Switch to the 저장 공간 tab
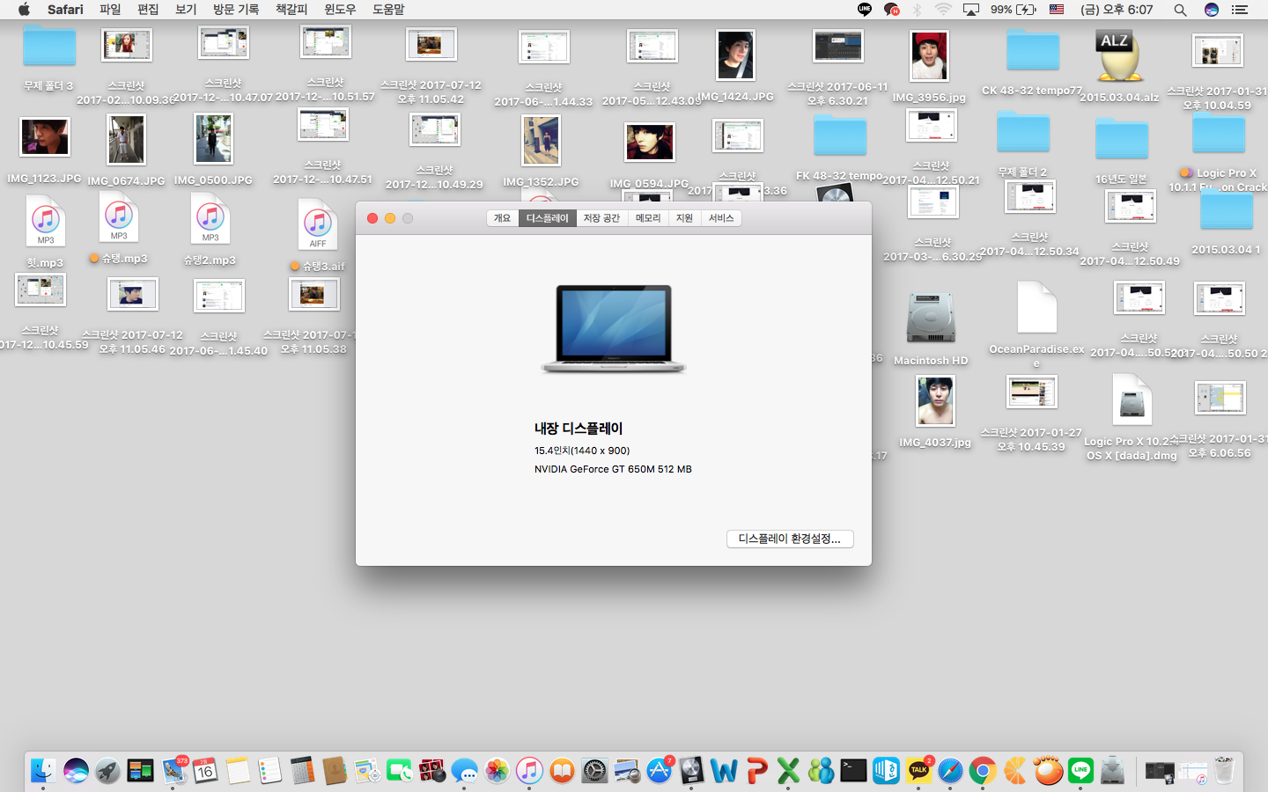This screenshot has height=792, width=1268. click(x=601, y=218)
